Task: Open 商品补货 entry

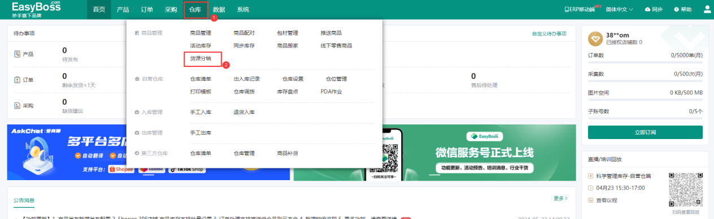Action: pyautogui.click(x=287, y=153)
